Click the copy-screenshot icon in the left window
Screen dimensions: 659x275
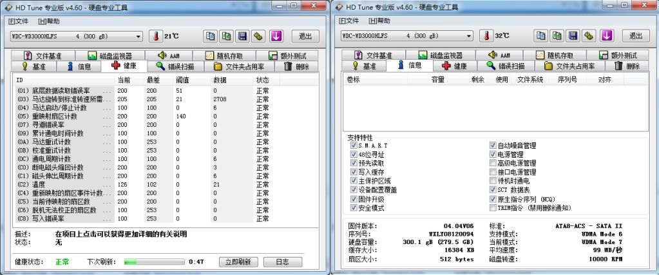227,36
